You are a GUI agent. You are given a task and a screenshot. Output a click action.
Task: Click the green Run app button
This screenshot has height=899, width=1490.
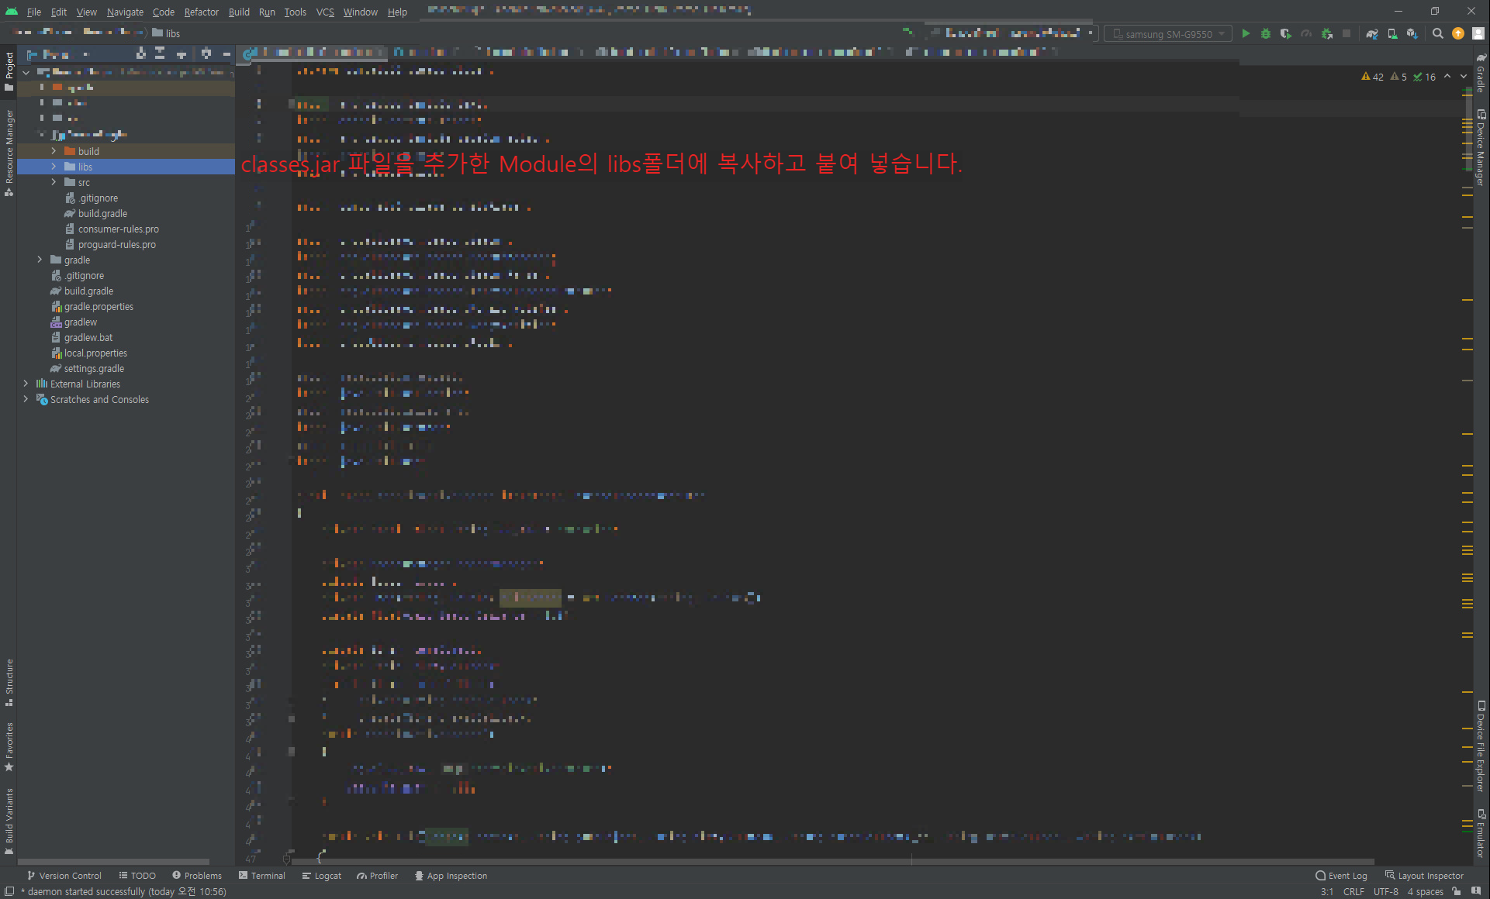[1246, 33]
